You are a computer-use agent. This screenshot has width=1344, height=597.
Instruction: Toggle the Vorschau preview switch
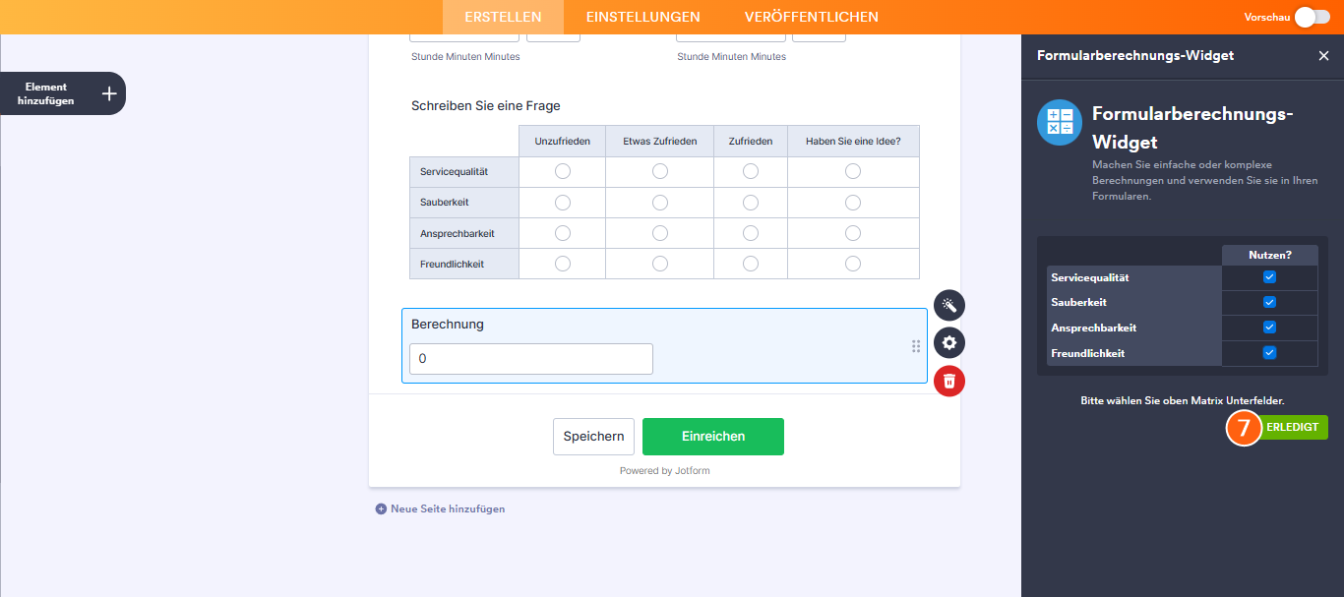(x=1313, y=17)
